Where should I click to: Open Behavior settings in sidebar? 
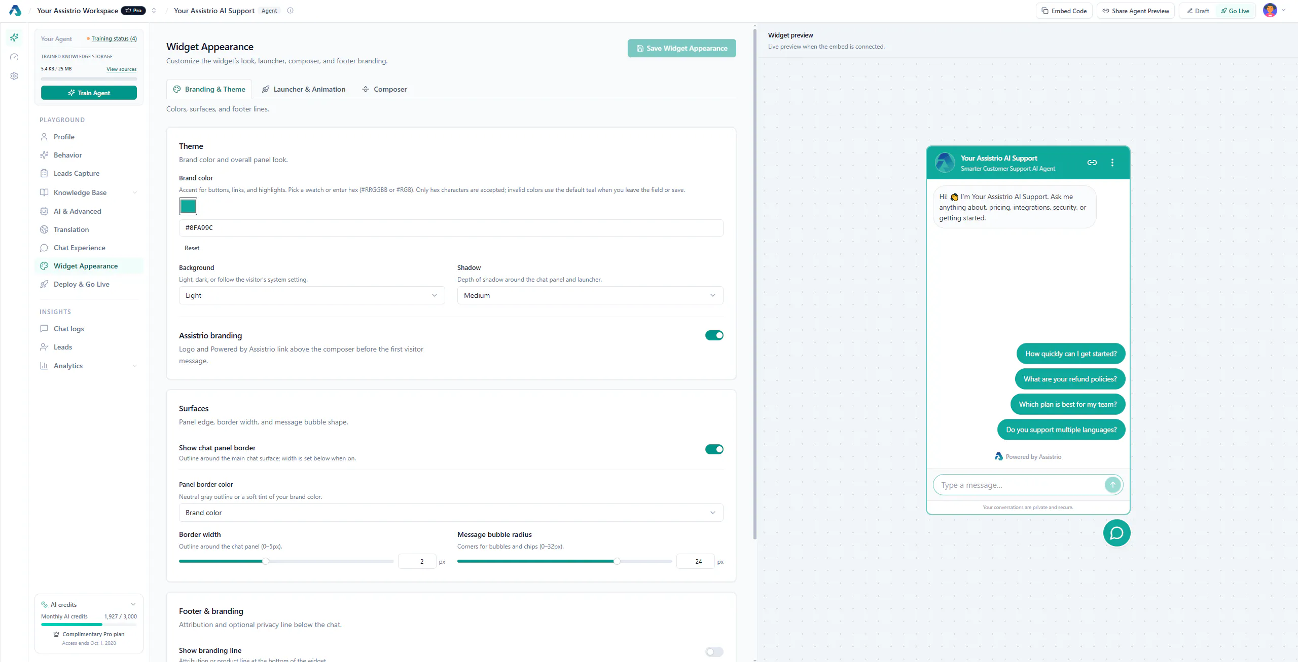coord(89,155)
